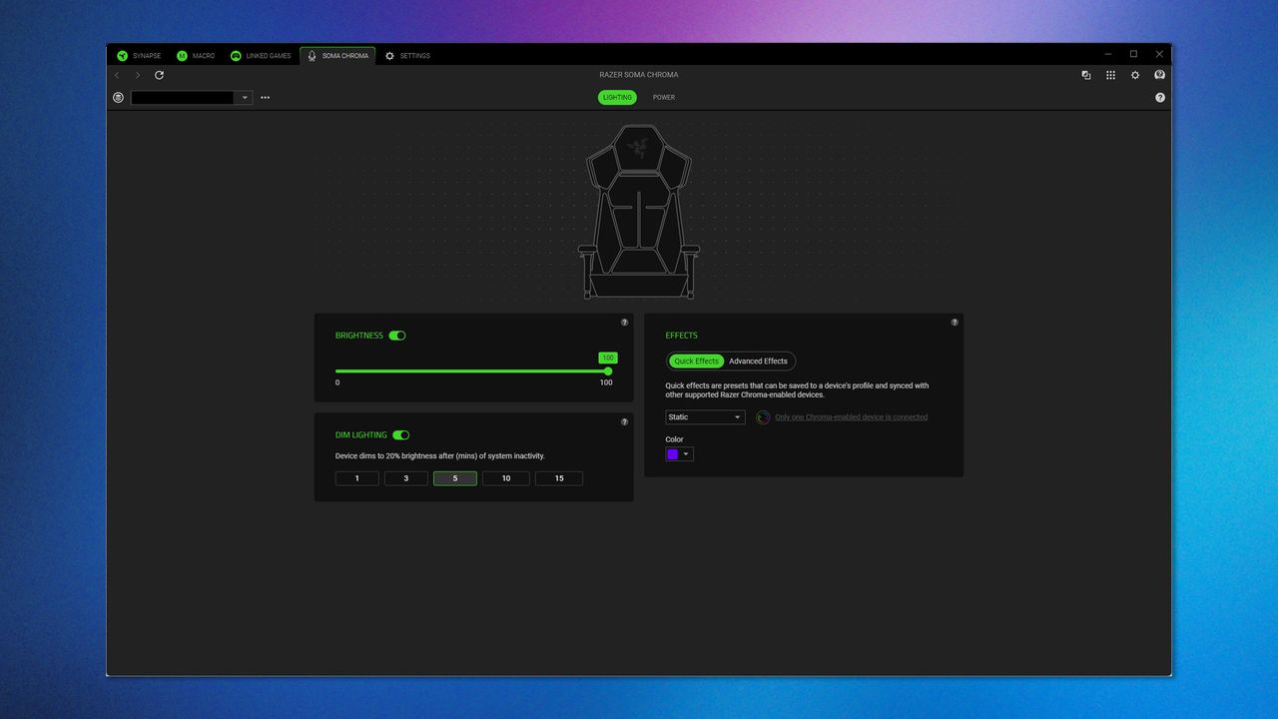Set dim lighting to 10 minutes
The image size is (1278, 719).
click(x=506, y=478)
